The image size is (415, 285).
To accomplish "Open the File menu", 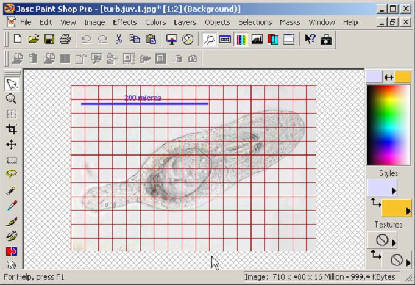I will click(26, 22).
